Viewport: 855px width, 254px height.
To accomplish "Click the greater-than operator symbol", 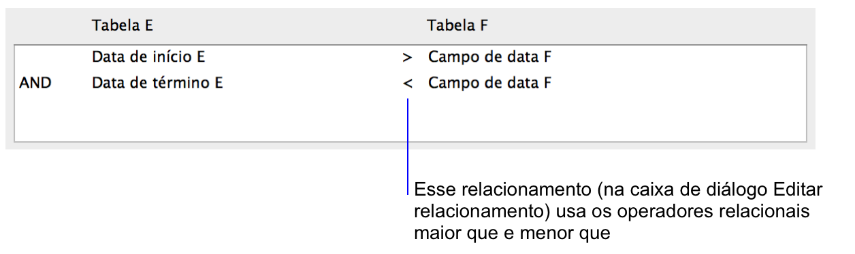I will coord(407,58).
